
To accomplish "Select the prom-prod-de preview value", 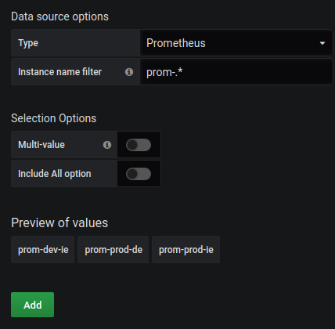I will (x=113, y=250).
